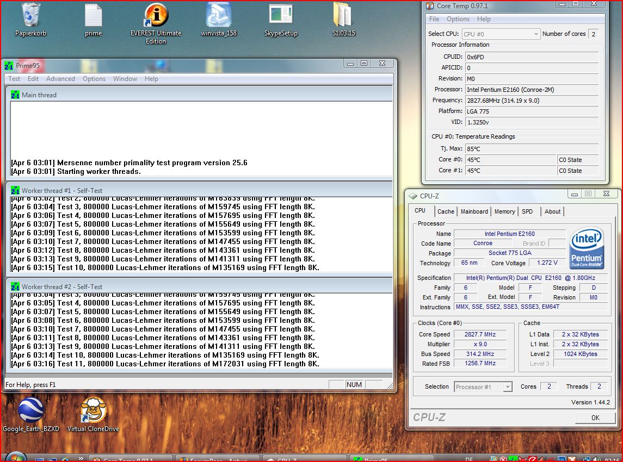623x462 pixels.
Task: Switch to the SPD tab in CPU-Z
Action: pyautogui.click(x=527, y=211)
